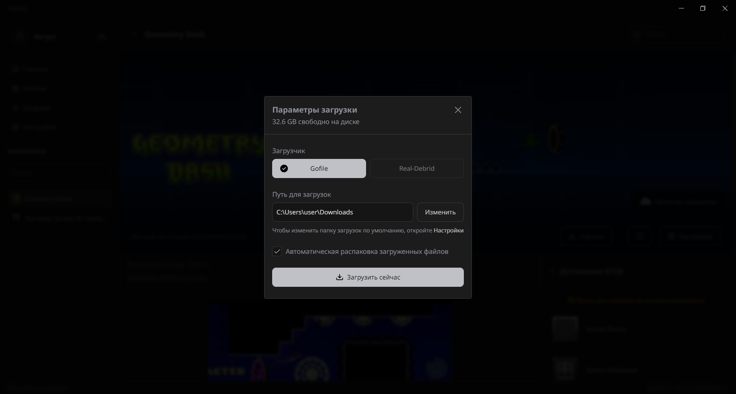The height and width of the screenshot is (394, 736).
Task: Start the download with the Загрузить сейчас button
Action: (x=368, y=277)
